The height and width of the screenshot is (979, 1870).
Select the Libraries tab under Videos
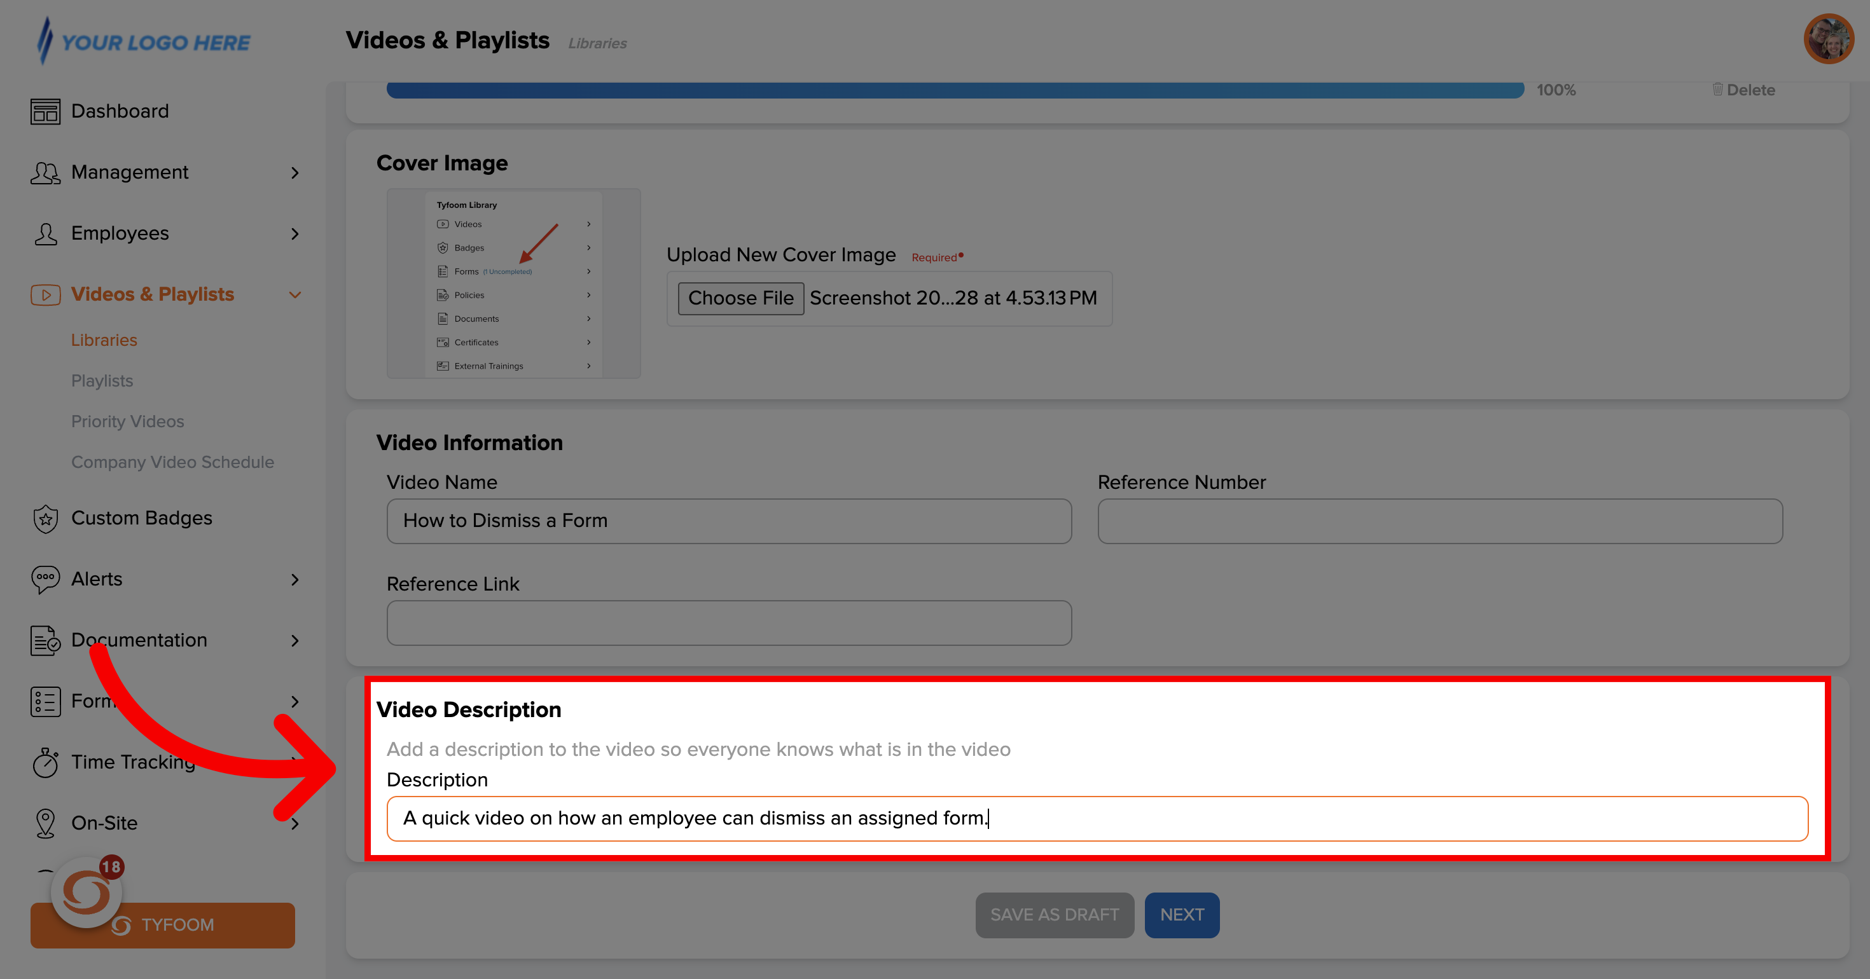pos(104,339)
